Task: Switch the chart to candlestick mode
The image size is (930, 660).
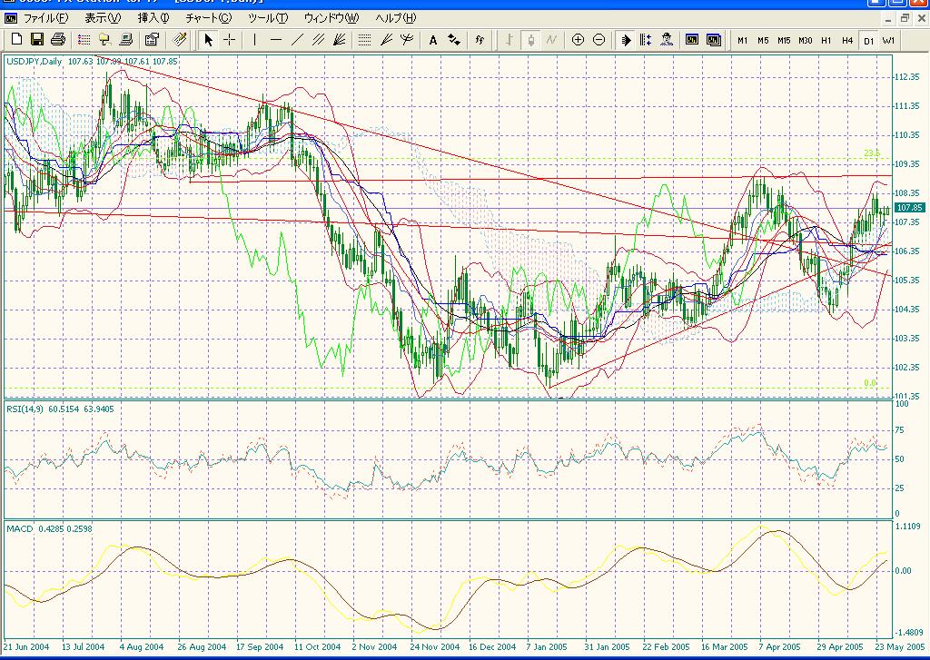Action: click(x=529, y=39)
